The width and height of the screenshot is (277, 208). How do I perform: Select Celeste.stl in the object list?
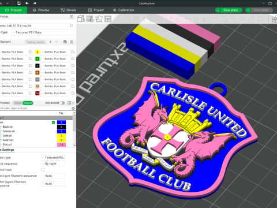9,131
